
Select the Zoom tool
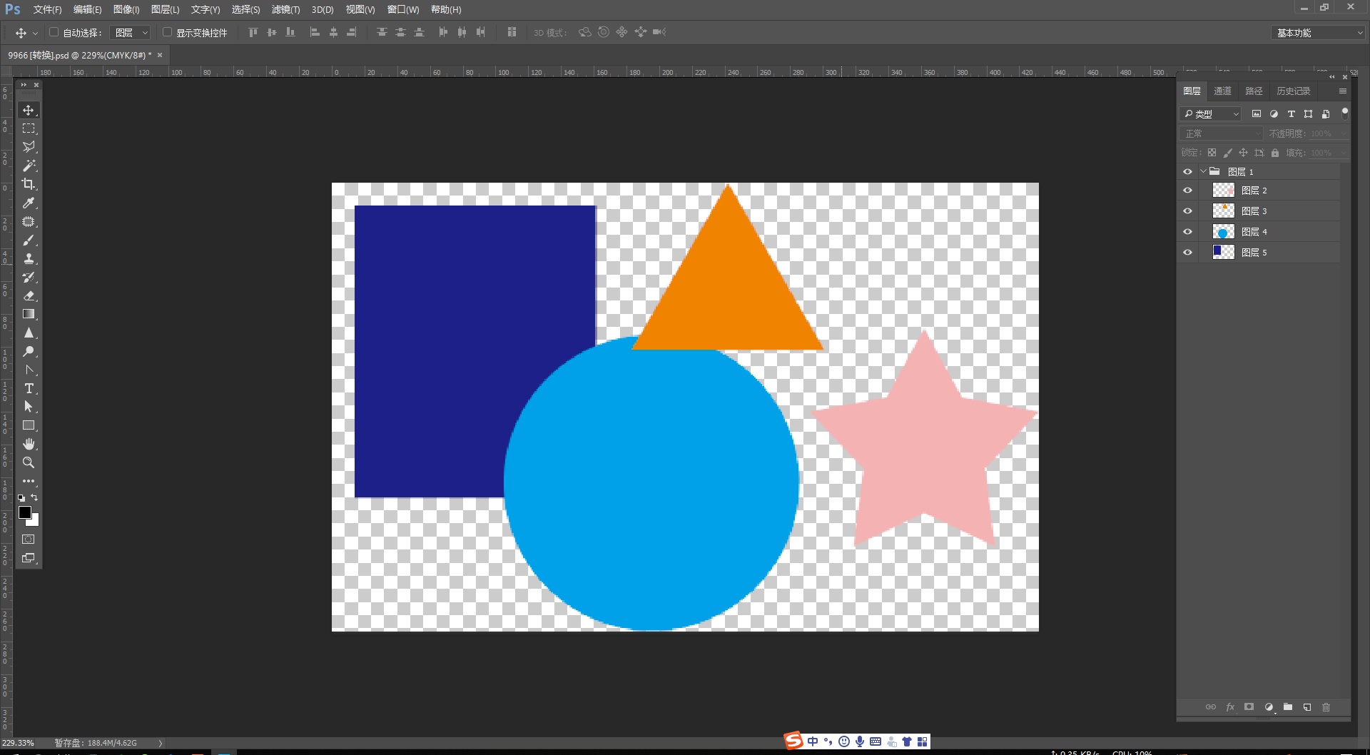pos(29,462)
